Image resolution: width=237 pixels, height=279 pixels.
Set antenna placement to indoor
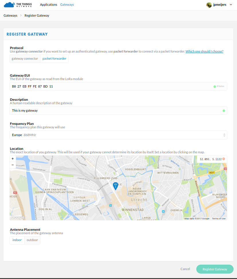point(17,240)
